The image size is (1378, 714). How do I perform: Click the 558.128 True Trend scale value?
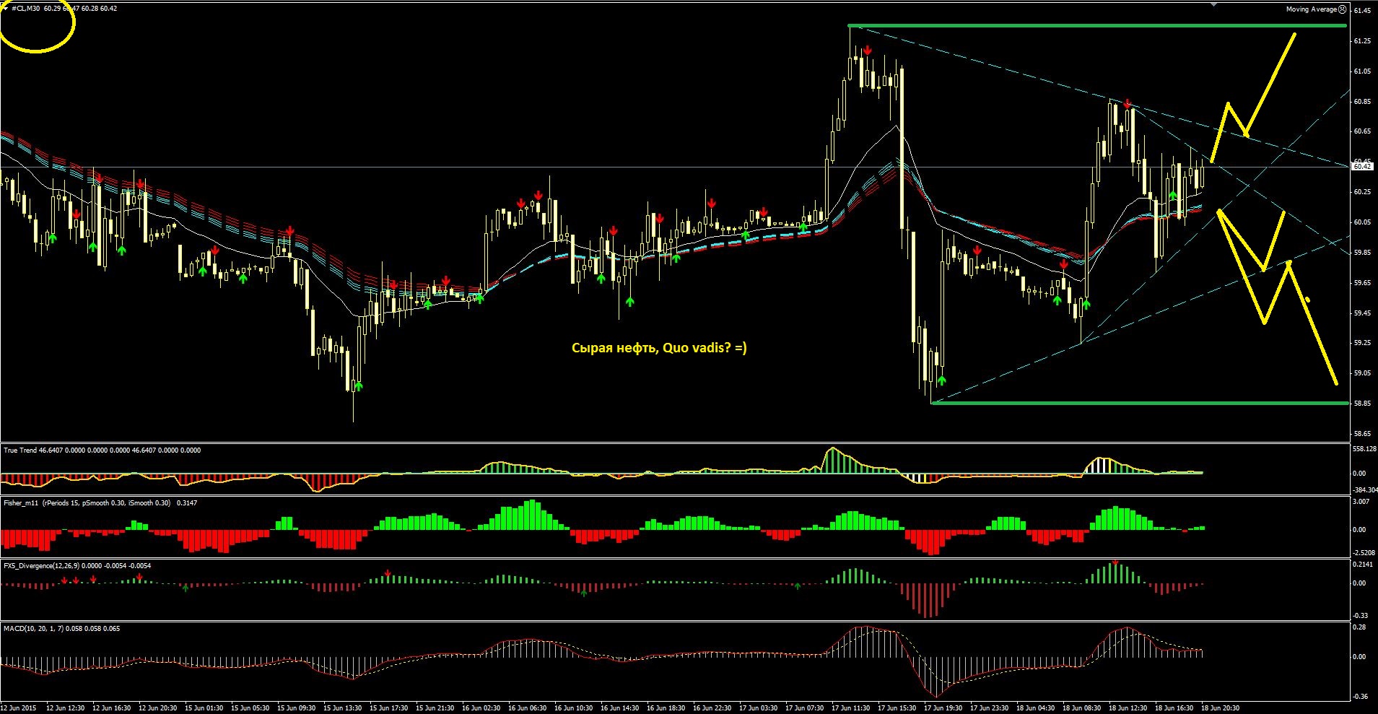point(1364,449)
